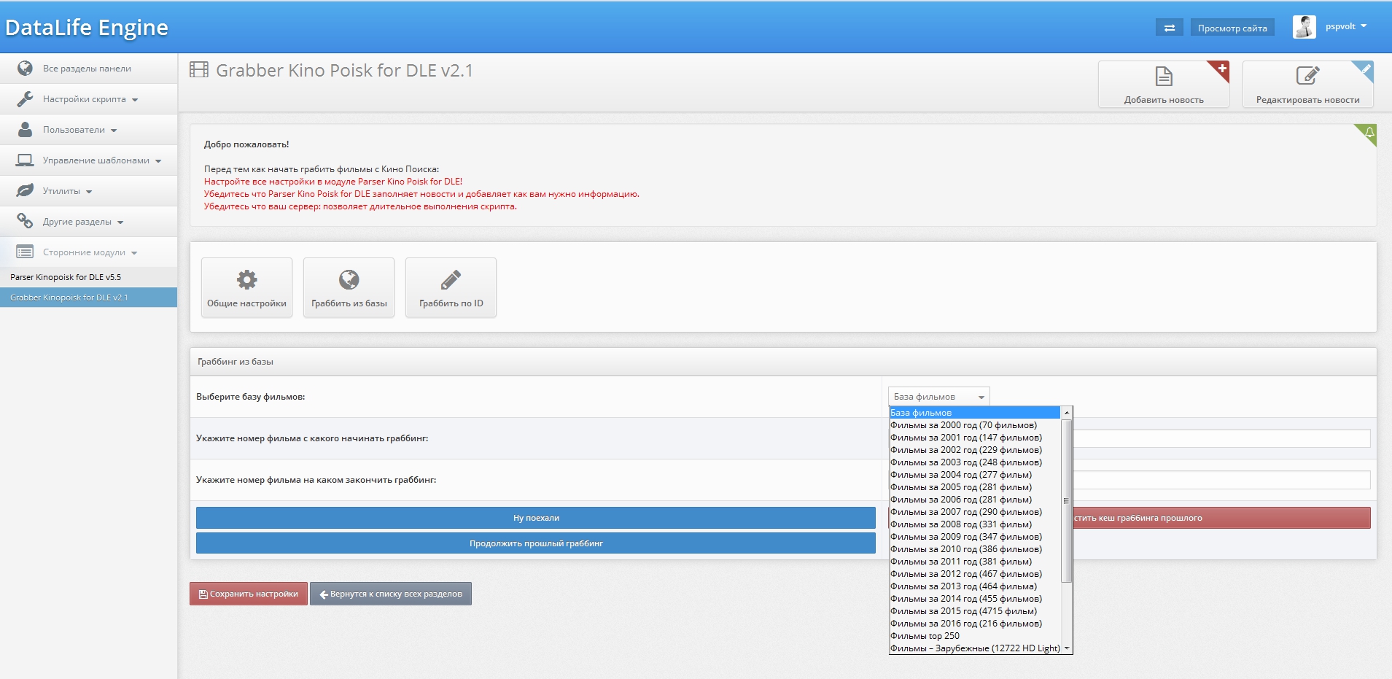Viewport: 1392px width, 679px height.
Task: Select Фильмы за 2000 год (70 фильмов)
Action: coord(975,425)
